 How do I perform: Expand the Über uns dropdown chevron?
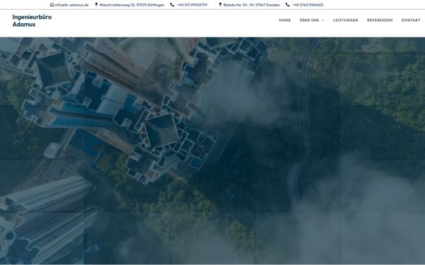point(323,20)
